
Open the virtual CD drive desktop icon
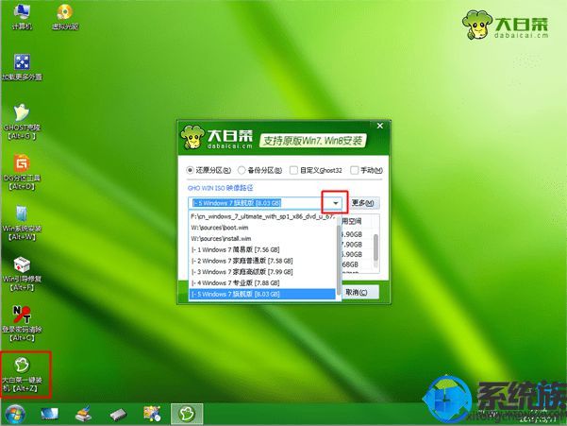pyautogui.click(x=65, y=17)
